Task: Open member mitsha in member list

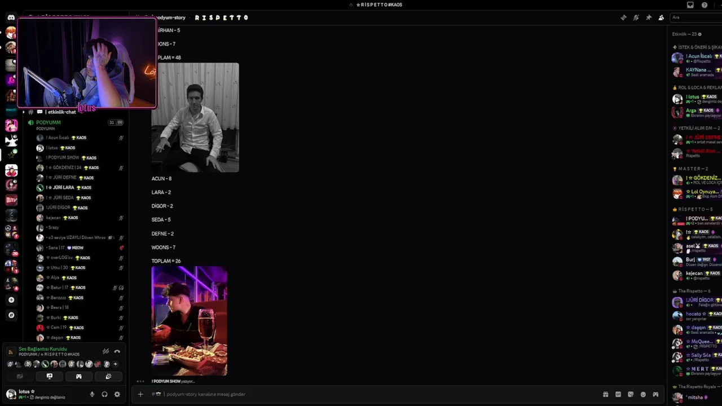Action: (x=697, y=398)
